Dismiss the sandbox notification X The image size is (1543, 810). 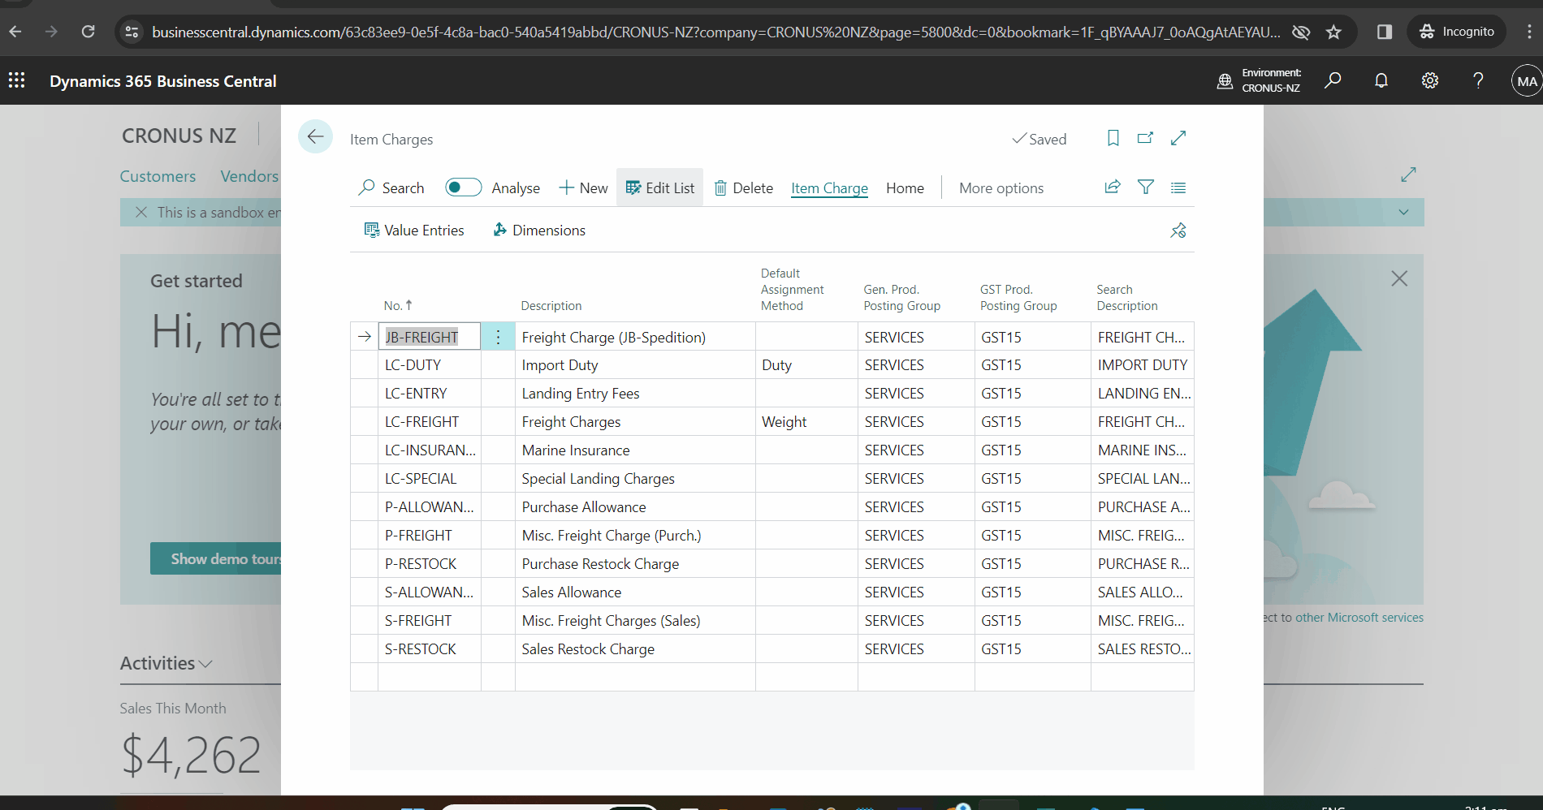tap(140, 212)
